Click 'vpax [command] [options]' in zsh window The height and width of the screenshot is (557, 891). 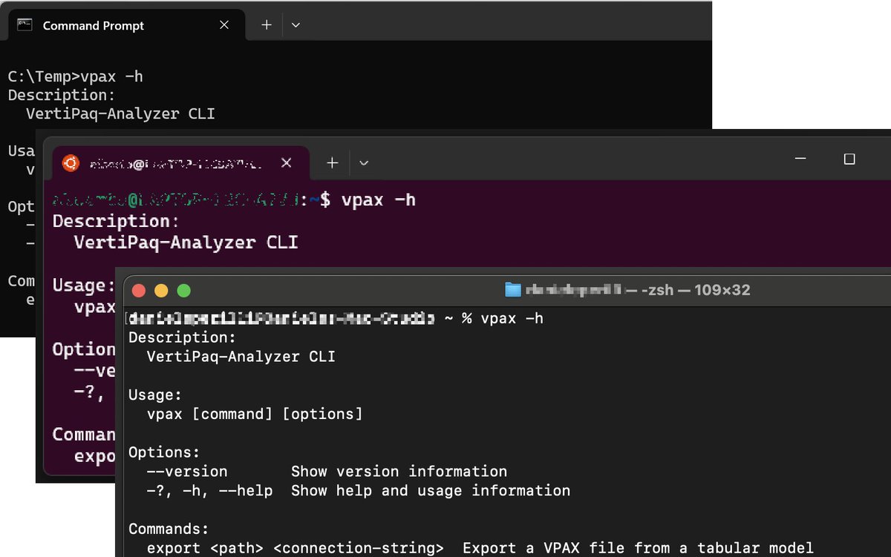click(255, 414)
